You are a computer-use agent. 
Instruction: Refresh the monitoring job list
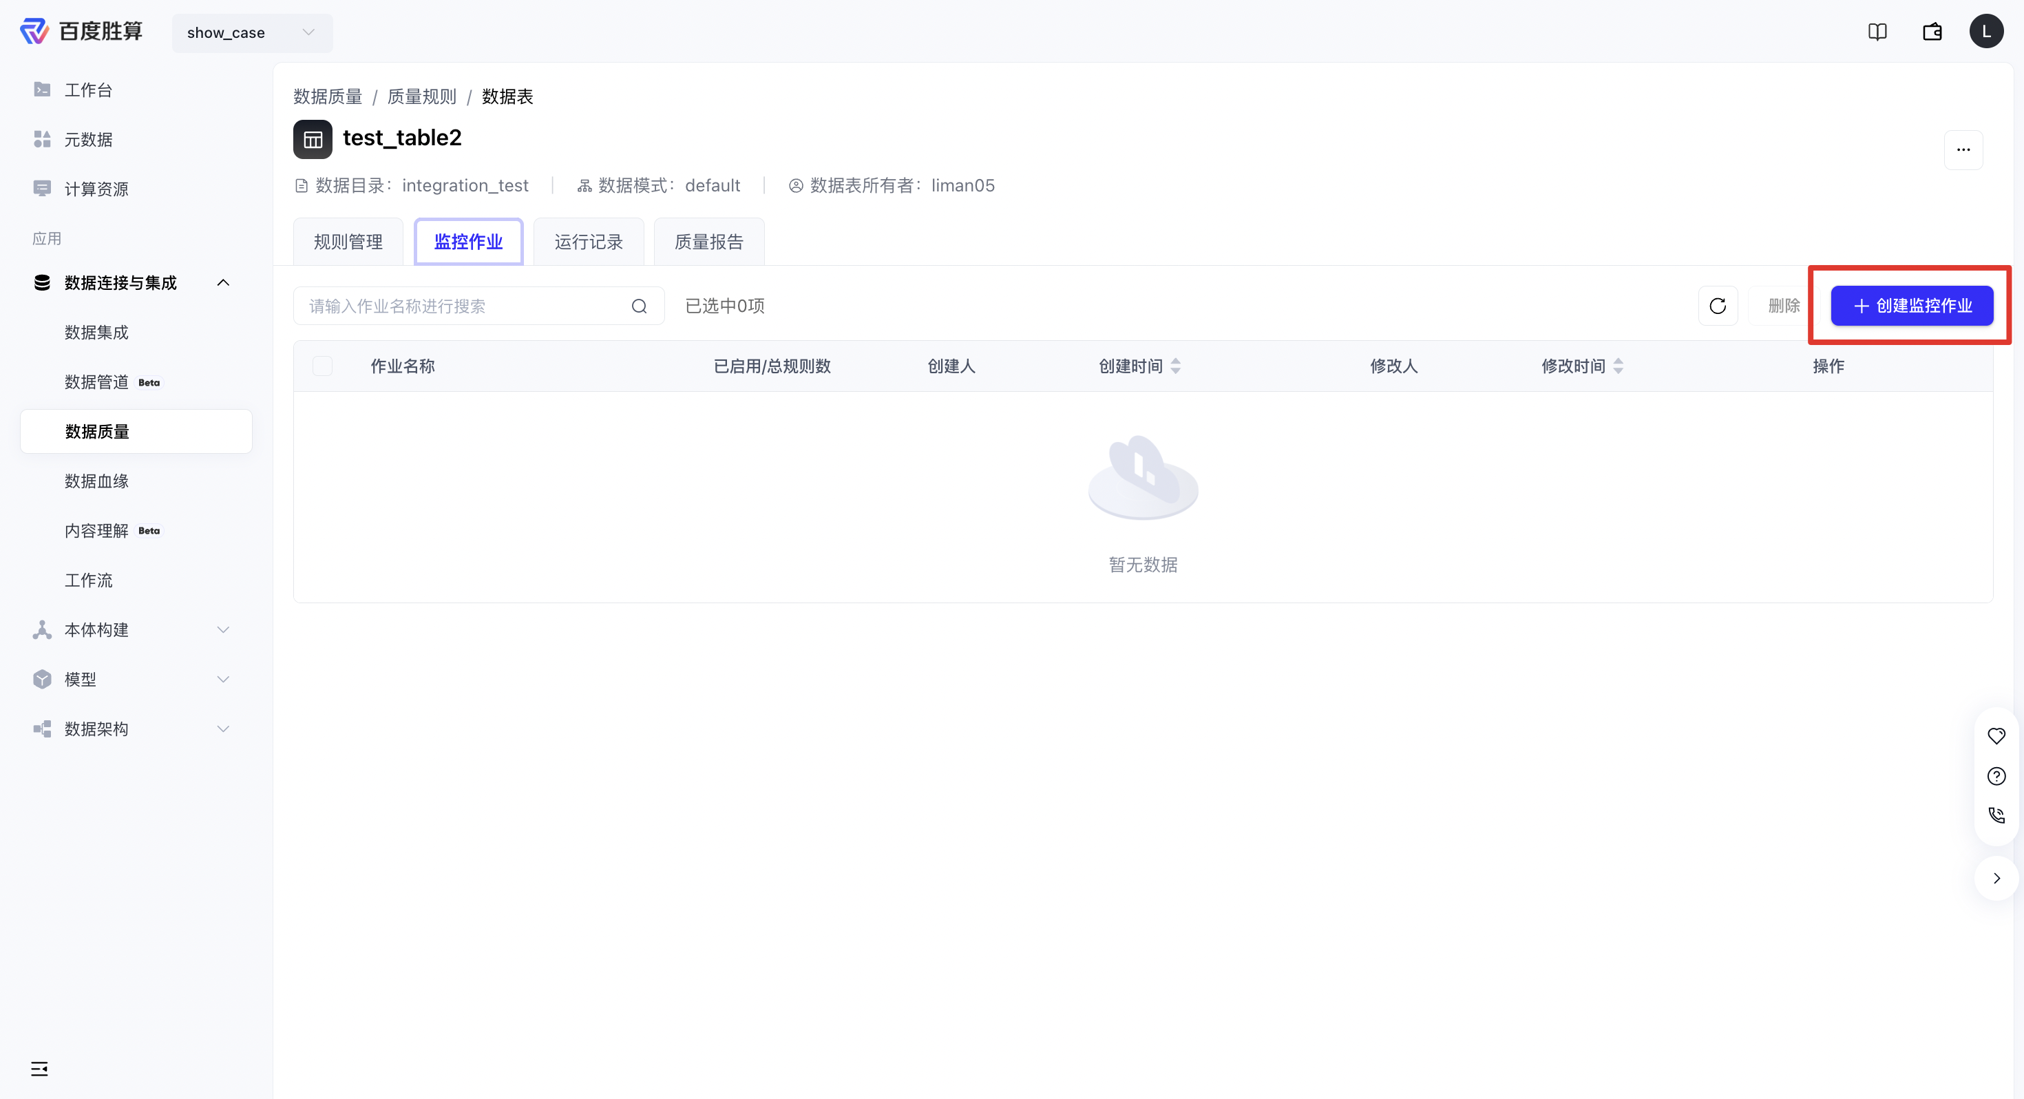[x=1718, y=306]
